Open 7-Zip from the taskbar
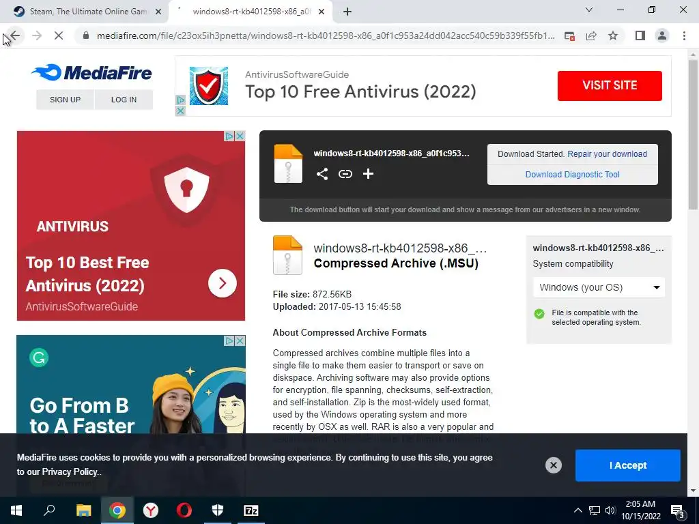This screenshot has width=699, height=524. 251,510
